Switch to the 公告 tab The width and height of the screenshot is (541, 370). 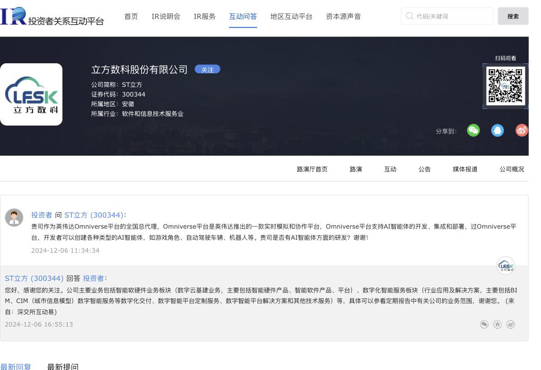[x=425, y=170]
